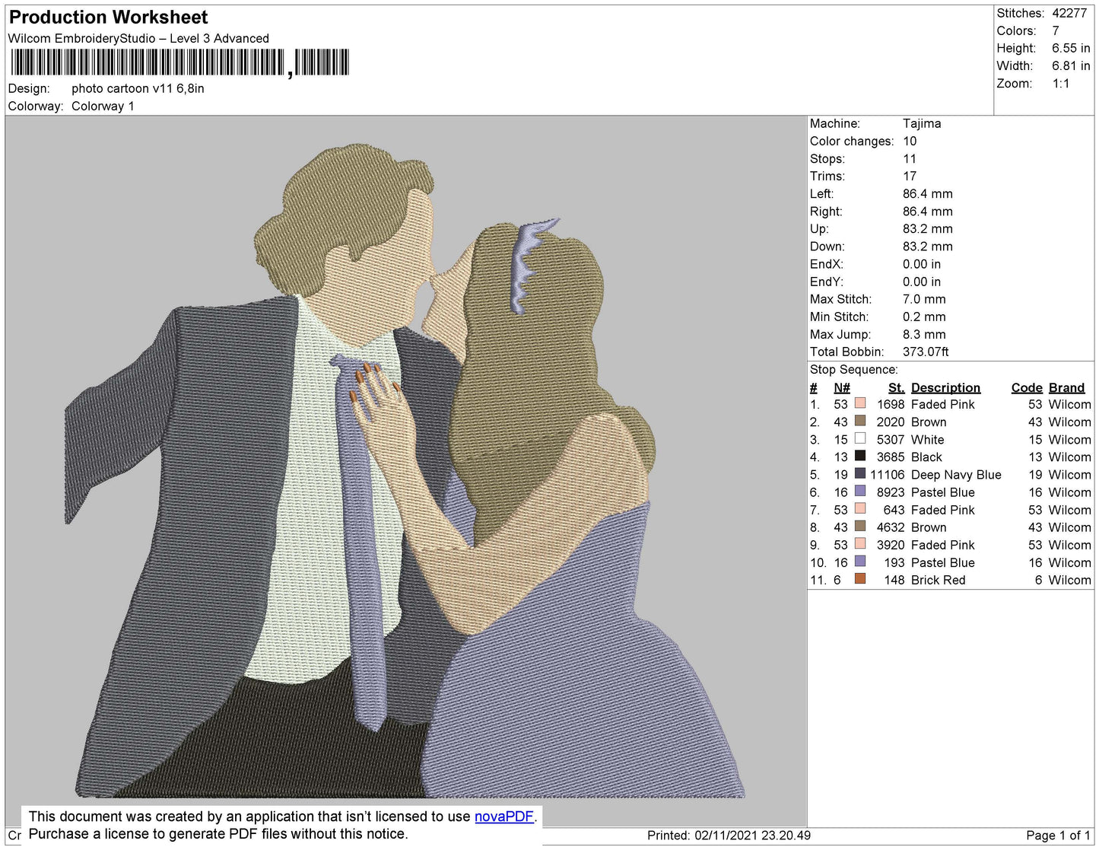Click the Up value 83.2 mm

[927, 228]
